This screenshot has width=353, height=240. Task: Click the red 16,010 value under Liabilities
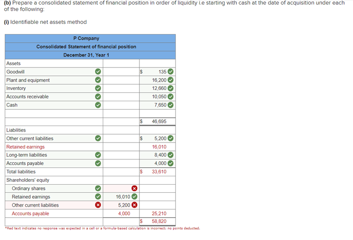(159, 147)
